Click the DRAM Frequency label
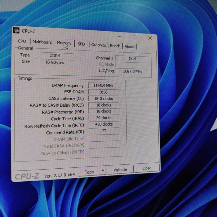 [x=68, y=86]
